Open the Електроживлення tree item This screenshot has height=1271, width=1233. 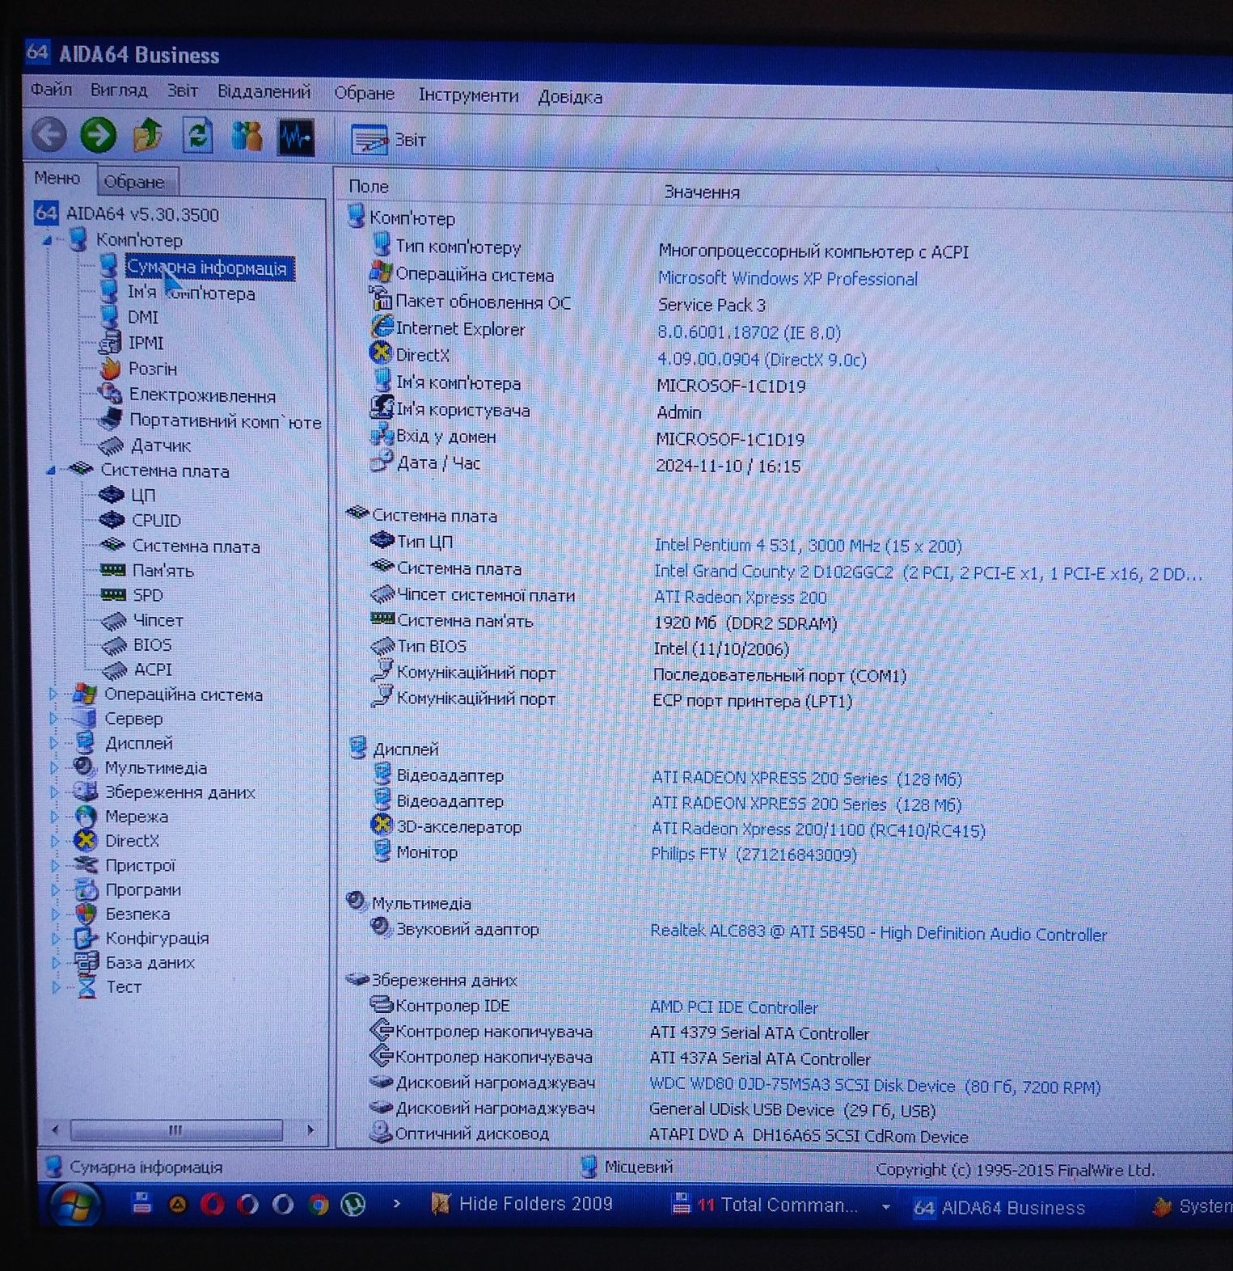(202, 395)
